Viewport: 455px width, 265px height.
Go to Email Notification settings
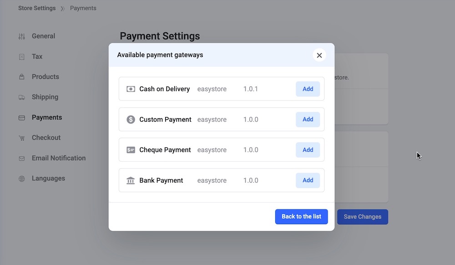[59, 158]
